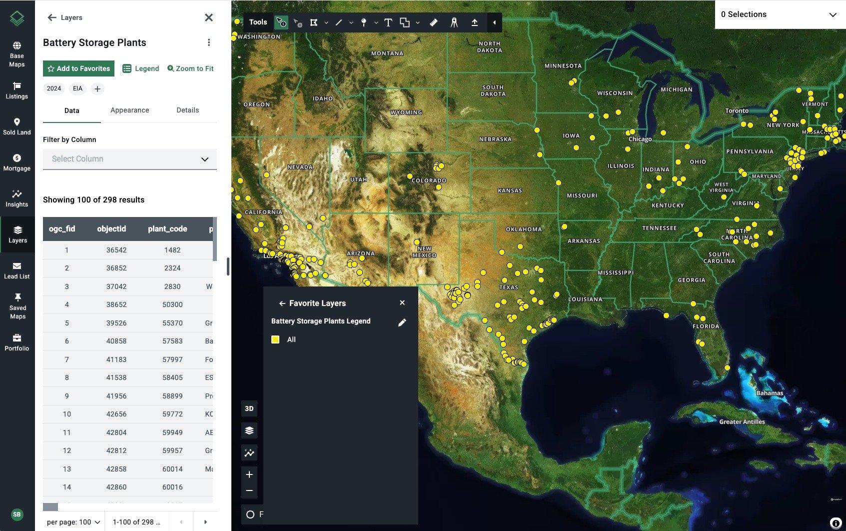846x531 pixels.
Task: Select the polygon draw tool
Action: click(314, 22)
